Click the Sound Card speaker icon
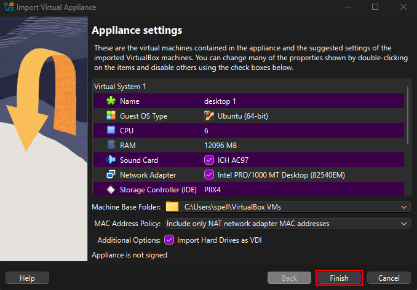The height and width of the screenshot is (290, 417). pos(111,160)
